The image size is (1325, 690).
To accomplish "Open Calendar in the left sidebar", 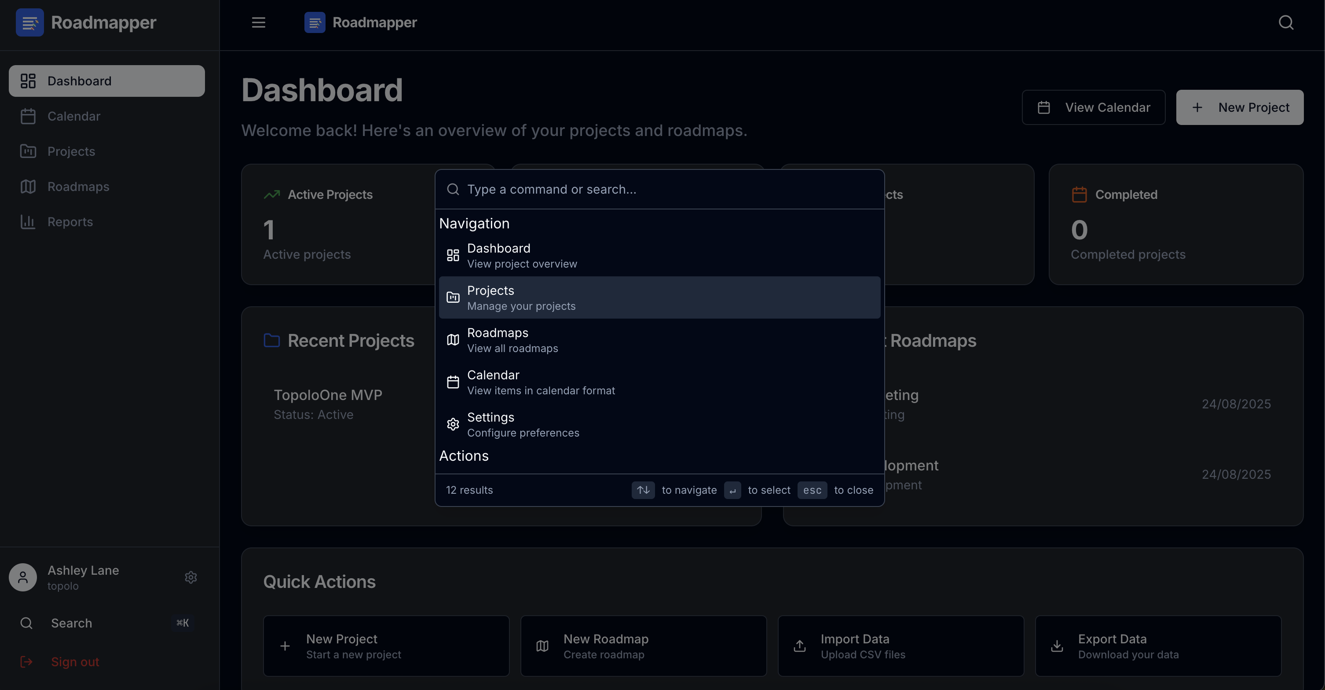I will point(73,116).
